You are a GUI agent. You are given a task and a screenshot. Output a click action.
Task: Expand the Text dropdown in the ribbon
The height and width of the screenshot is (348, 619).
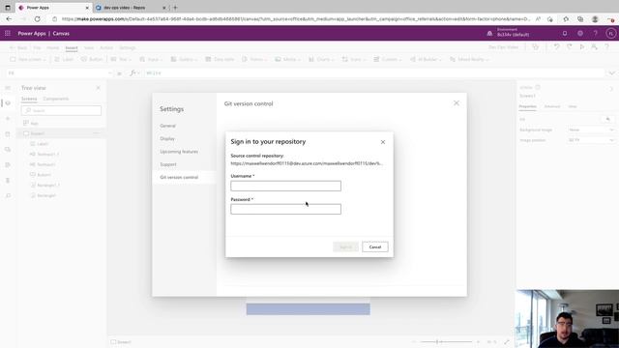[x=121, y=59]
